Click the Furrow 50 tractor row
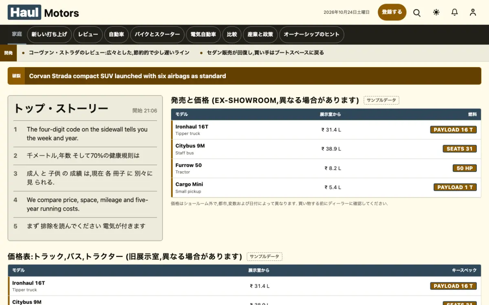Viewport: 489px width, 305px height. click(x=326, y=168)
